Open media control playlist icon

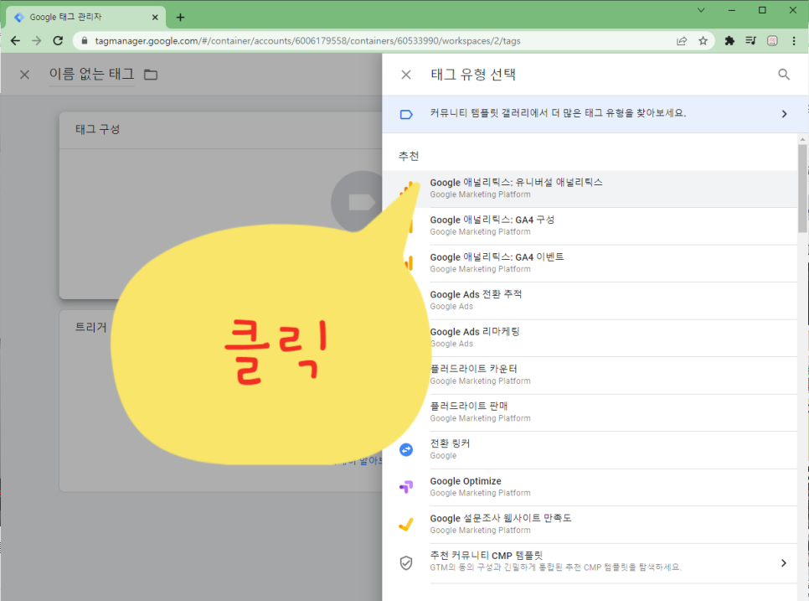click(750, 41)
